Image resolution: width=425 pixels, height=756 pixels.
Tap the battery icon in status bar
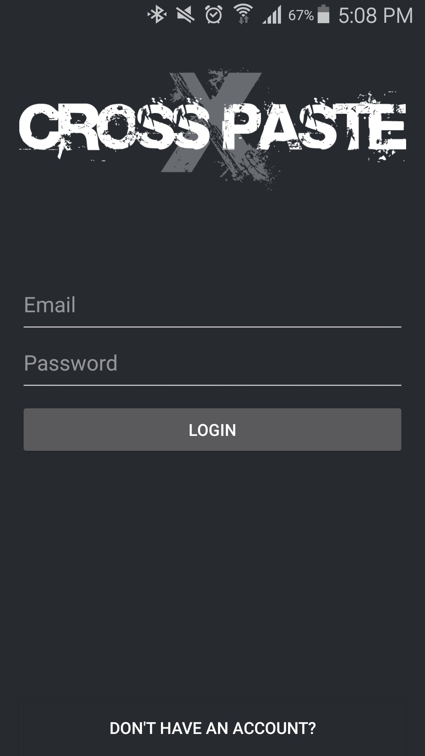323,14
